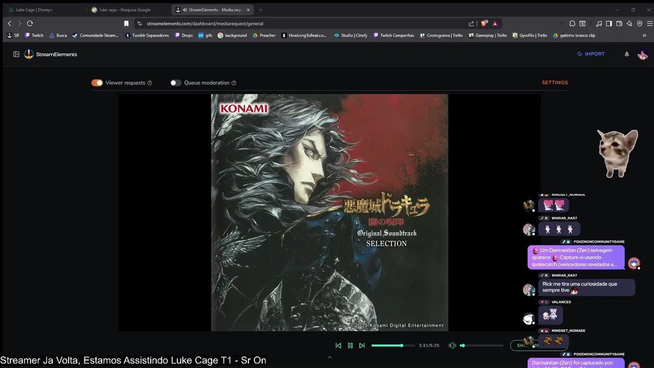The height and width of the screenshot is (368, 654).
Task: Open notifications bell
Action: (627, 54)
